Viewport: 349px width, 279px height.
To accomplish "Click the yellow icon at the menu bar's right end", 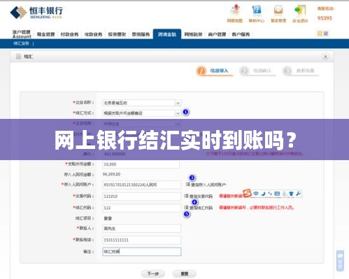I will click(x=320, y=34).
